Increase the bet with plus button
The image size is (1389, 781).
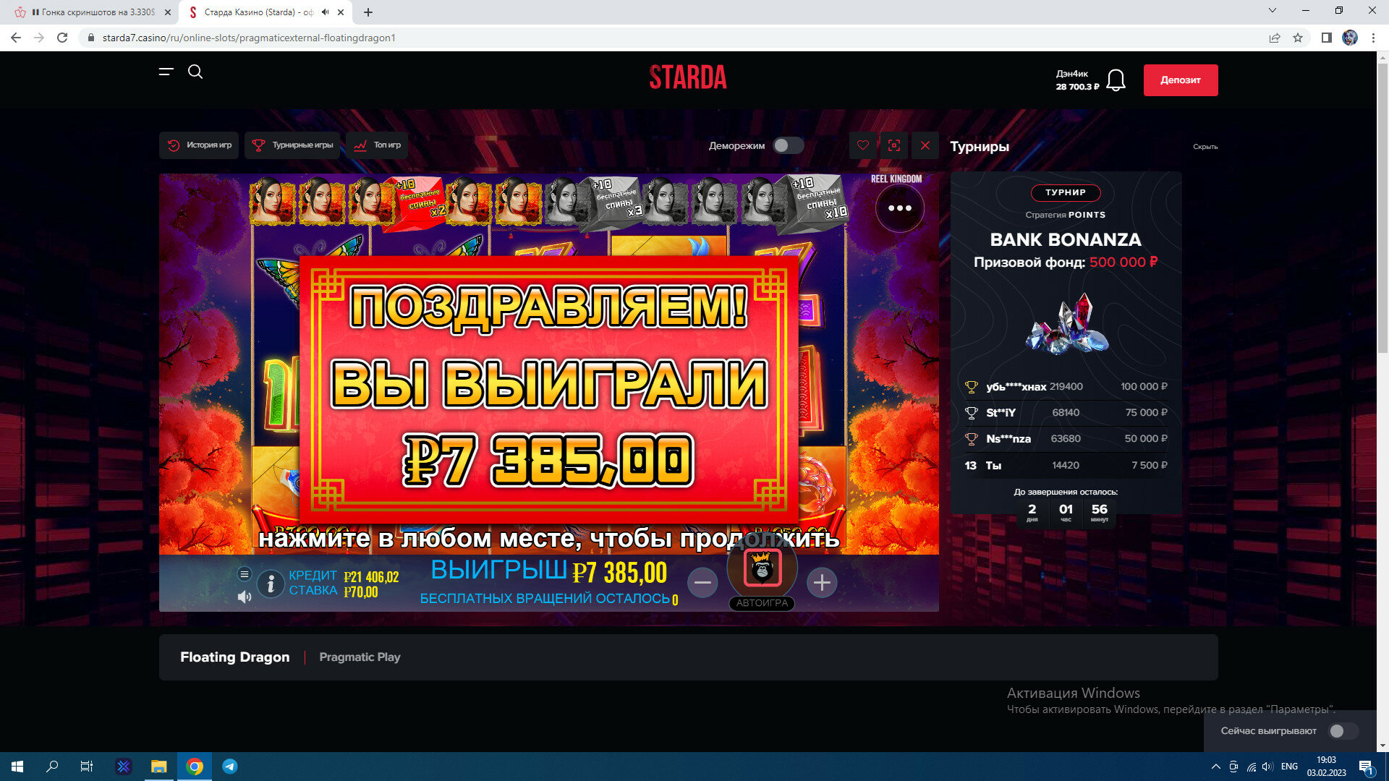click(822, 583)
